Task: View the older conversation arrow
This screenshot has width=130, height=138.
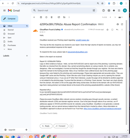Action: pyautogui.click(x=115, y=17)
